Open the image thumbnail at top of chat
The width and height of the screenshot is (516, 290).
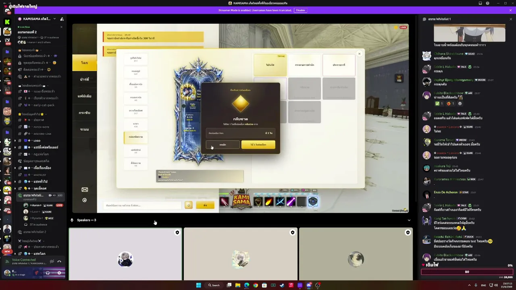pos(469,33)
